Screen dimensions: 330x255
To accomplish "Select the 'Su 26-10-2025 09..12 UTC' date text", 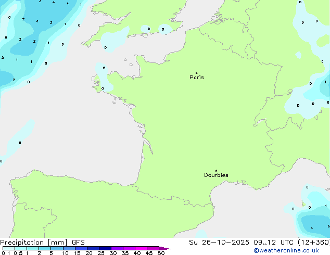I will [x=241, y=243].
